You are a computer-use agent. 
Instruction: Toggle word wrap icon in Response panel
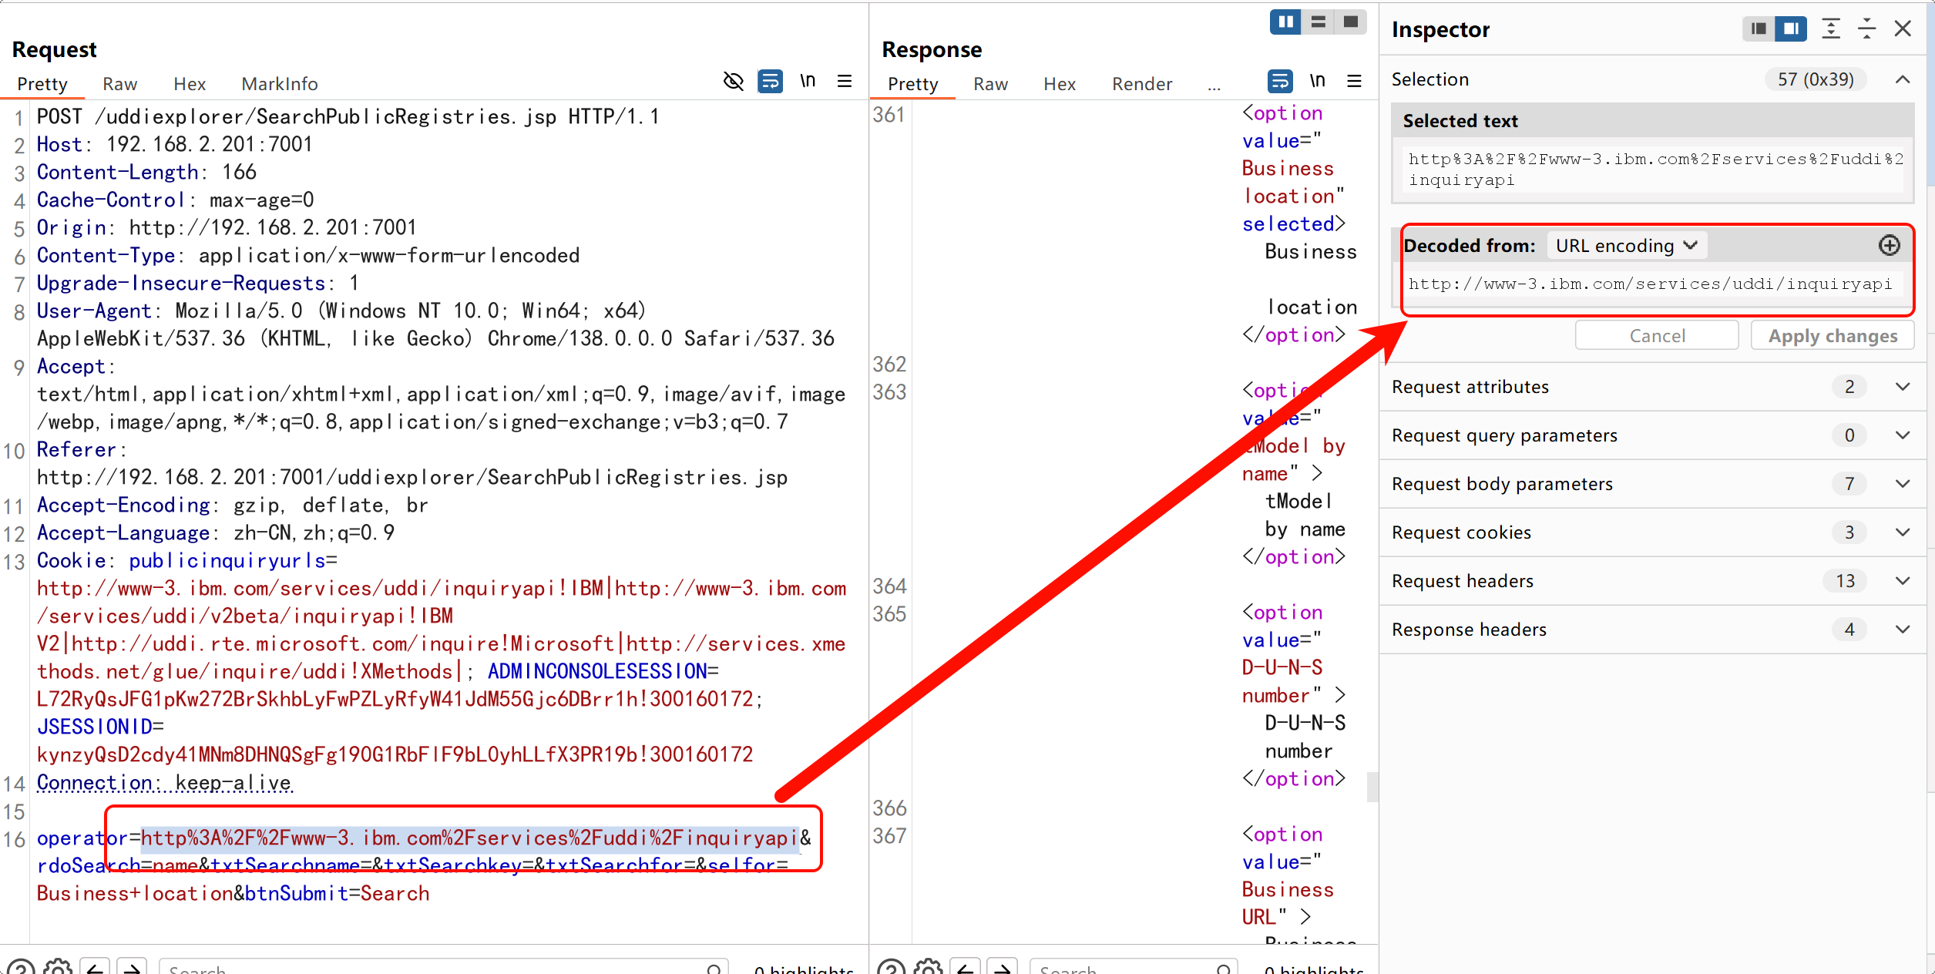click(x=1279, y=81)
